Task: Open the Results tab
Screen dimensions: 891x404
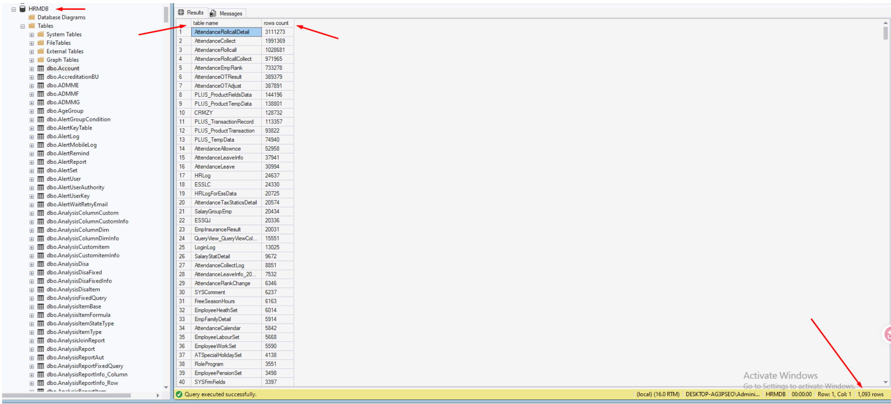Action: click(191, 12)
